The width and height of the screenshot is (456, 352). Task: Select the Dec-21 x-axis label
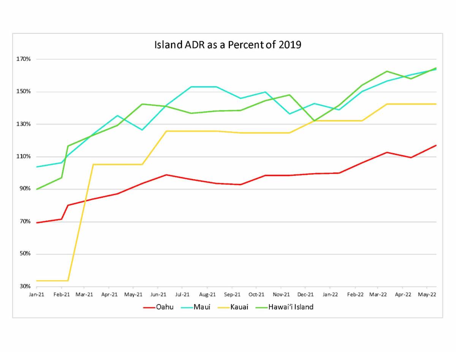pyautogui.click(x=306, y=294)
